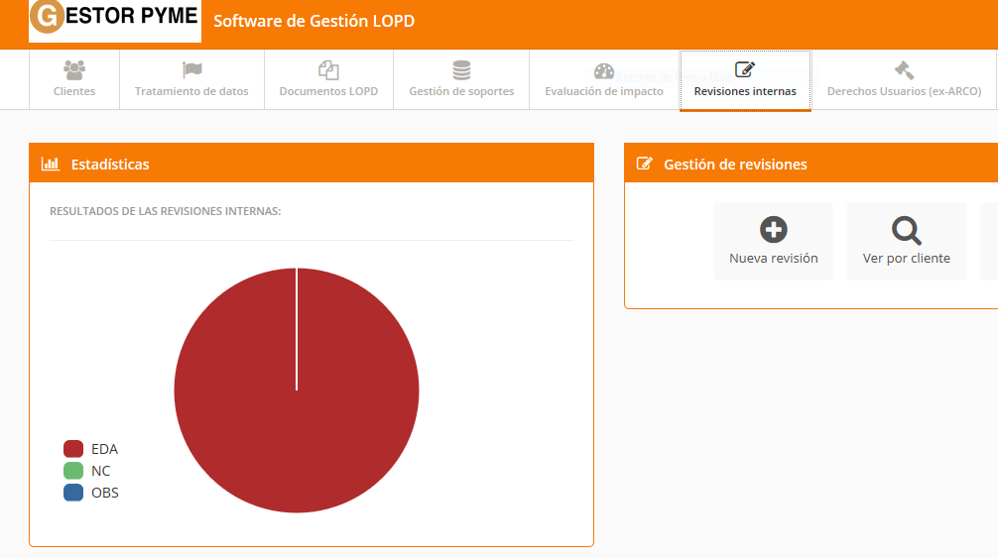
Task: Click the green NC legend swatch
Action: pyautogui.click(x=73, y=471)
